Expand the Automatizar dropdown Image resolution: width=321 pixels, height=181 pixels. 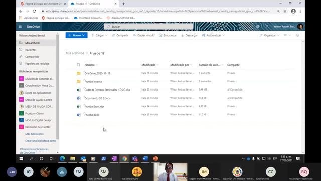point(224,35)
